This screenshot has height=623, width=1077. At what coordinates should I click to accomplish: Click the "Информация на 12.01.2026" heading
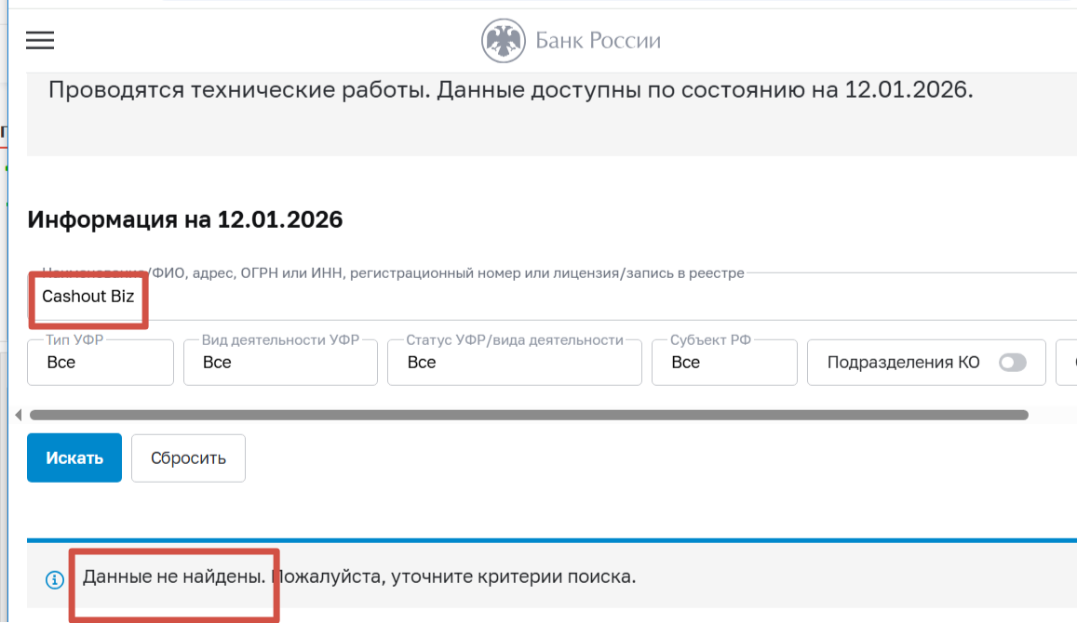click(x=185, y=220)
